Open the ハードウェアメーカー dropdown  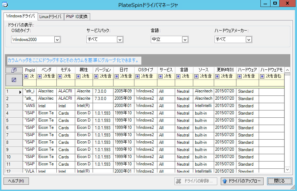click(x=249, y=40)
